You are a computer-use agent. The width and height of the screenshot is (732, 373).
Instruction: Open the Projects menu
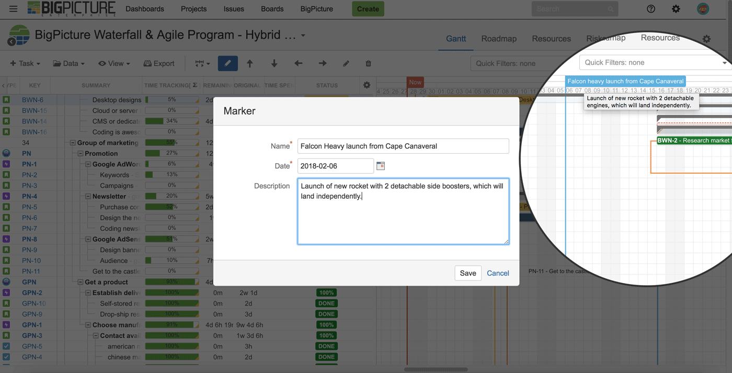[193, 9]
